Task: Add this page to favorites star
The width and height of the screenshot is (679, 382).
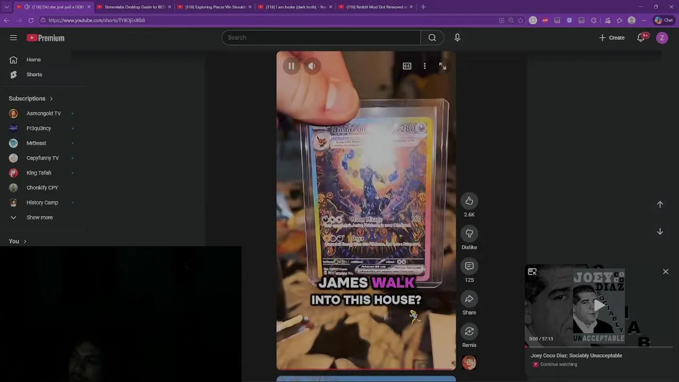Action: click(520, 20)
